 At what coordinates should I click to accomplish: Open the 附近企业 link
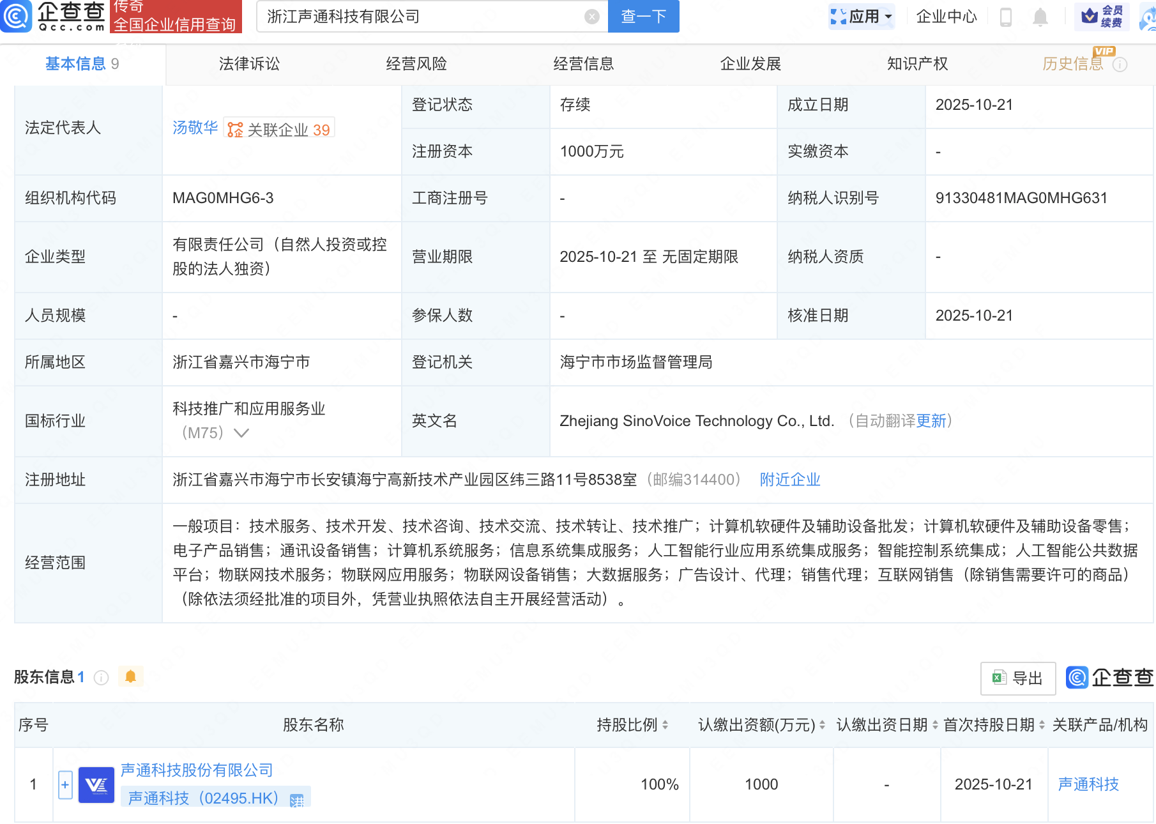(789, 480)
